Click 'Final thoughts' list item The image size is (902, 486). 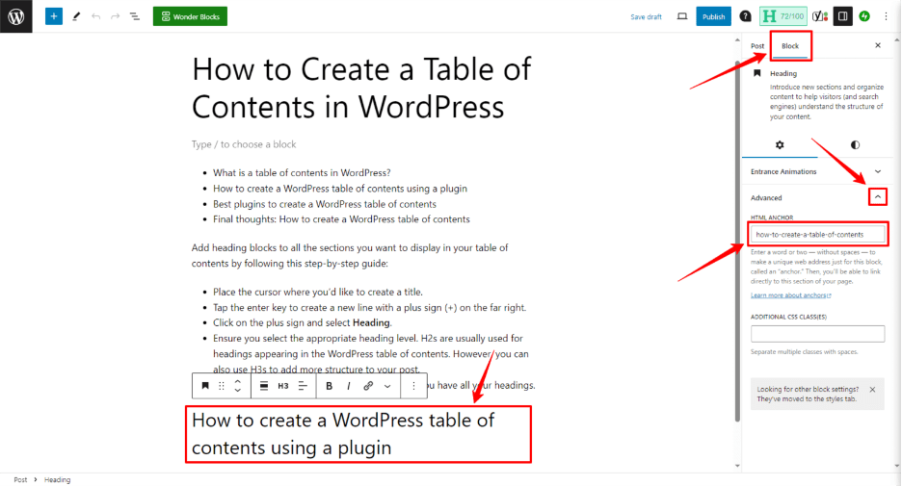click(x=341, y=218)
